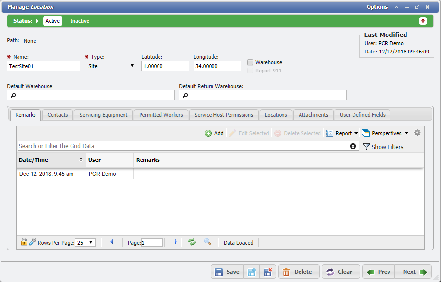Switch to the Servicing Equipment tab
Viewport: 441px width, 282px height.
click(104, 115)
